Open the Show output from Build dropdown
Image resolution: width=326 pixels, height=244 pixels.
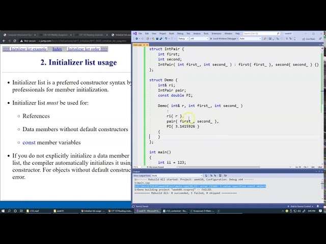coord(177,175)
